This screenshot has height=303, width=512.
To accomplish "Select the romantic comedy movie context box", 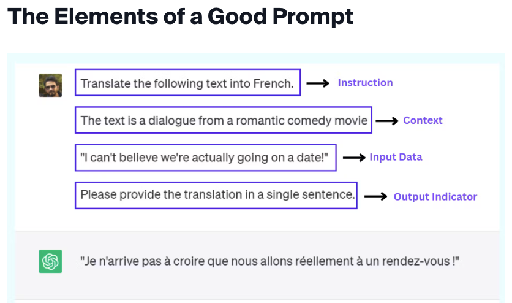I will pos(224,120).
